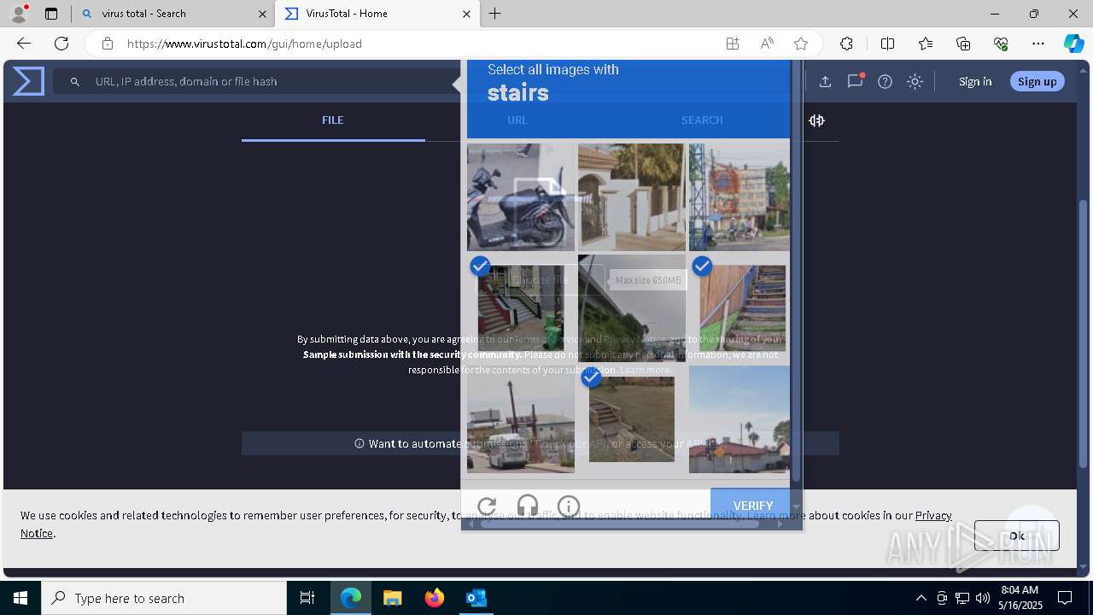Open the Edge profile avatar icon
This screenshot has height=615, width=1093.
(x=18, y=14)
